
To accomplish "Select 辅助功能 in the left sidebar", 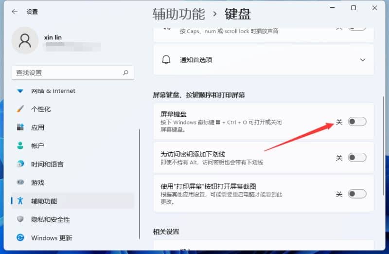I will (44, 201).
